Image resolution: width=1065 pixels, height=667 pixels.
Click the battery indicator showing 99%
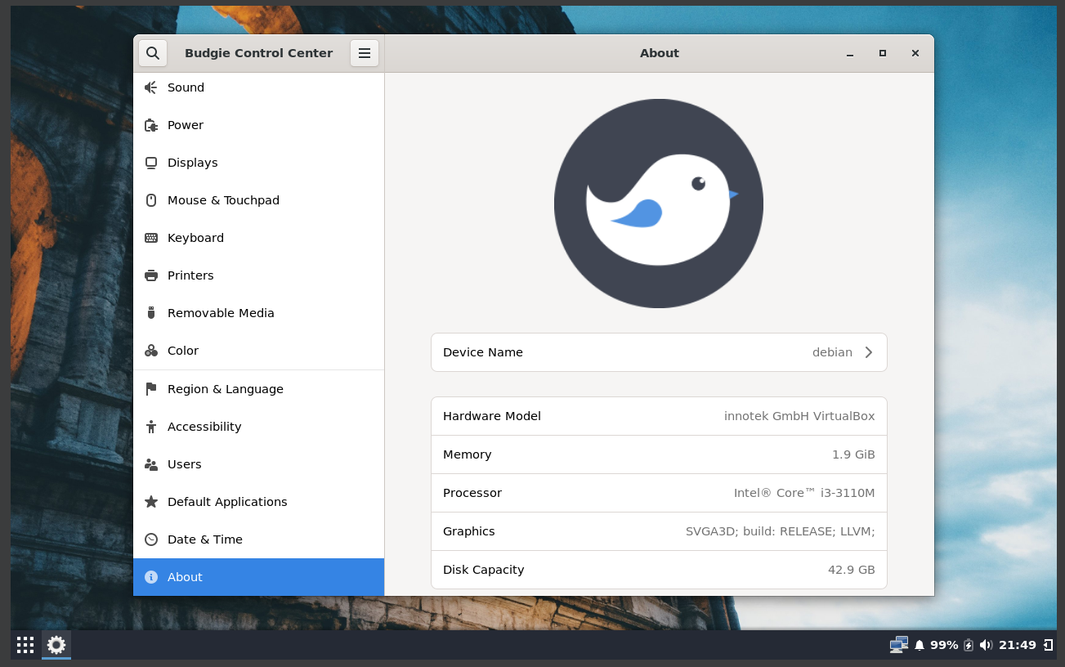click(x=944, y=644)
